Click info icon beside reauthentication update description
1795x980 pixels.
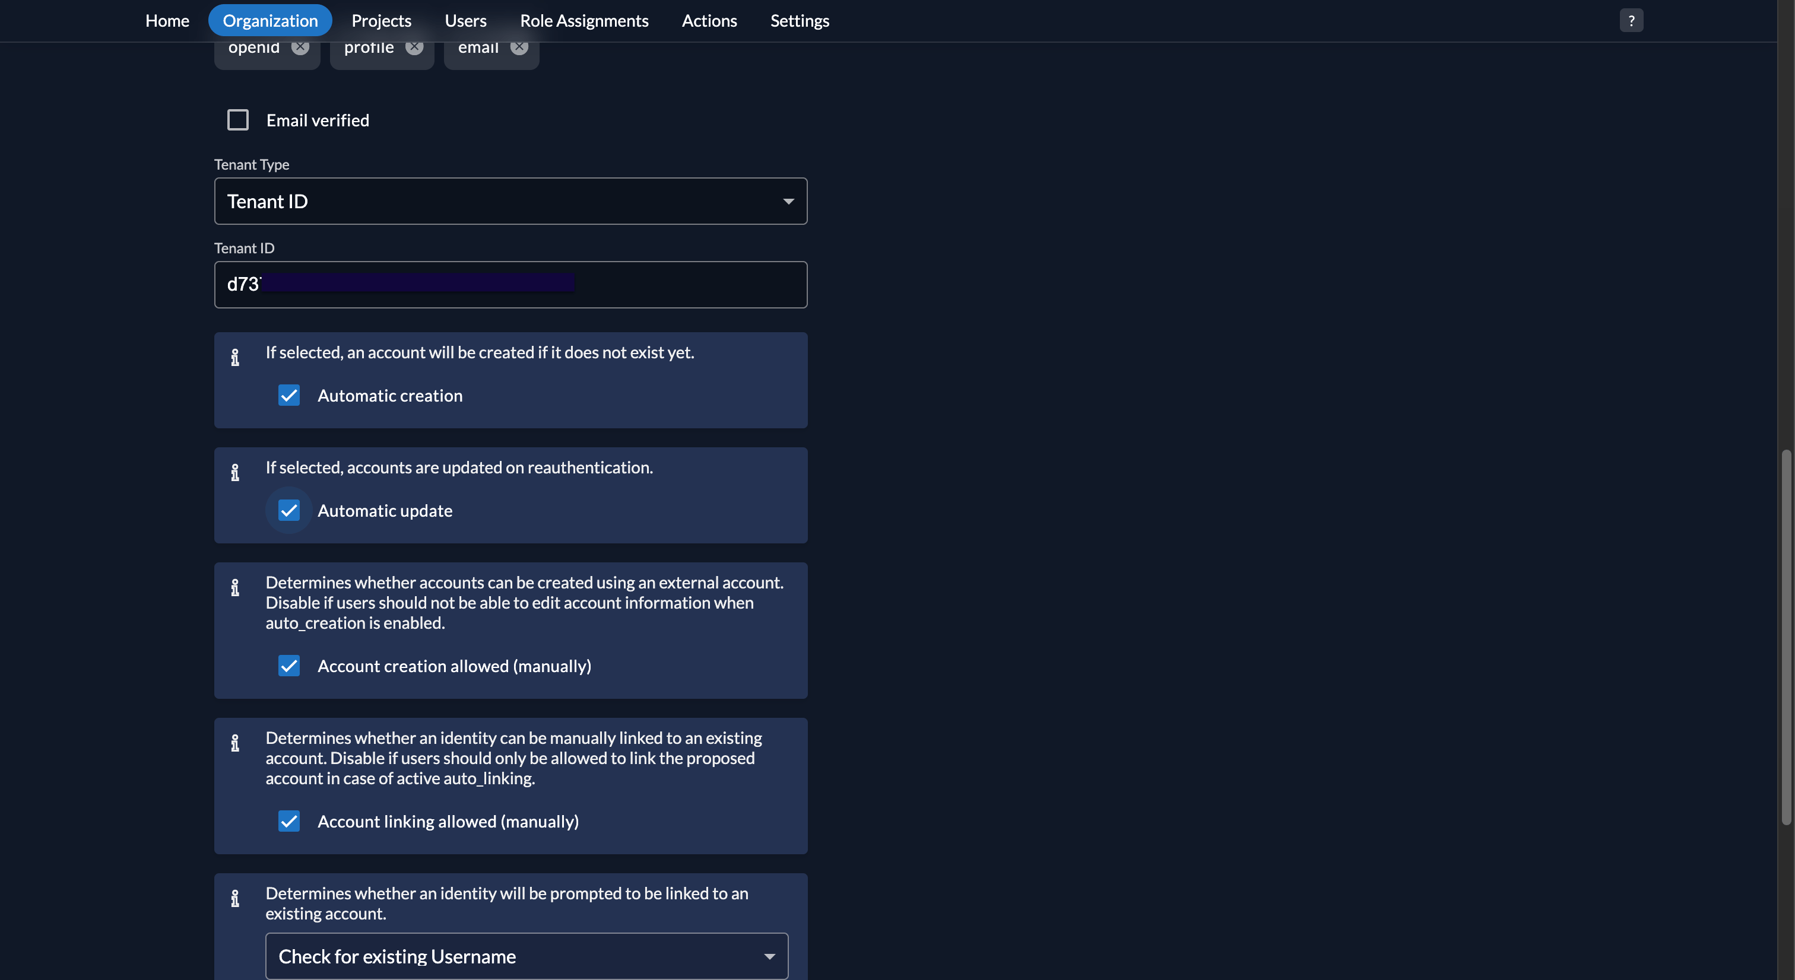pos(235,472)
